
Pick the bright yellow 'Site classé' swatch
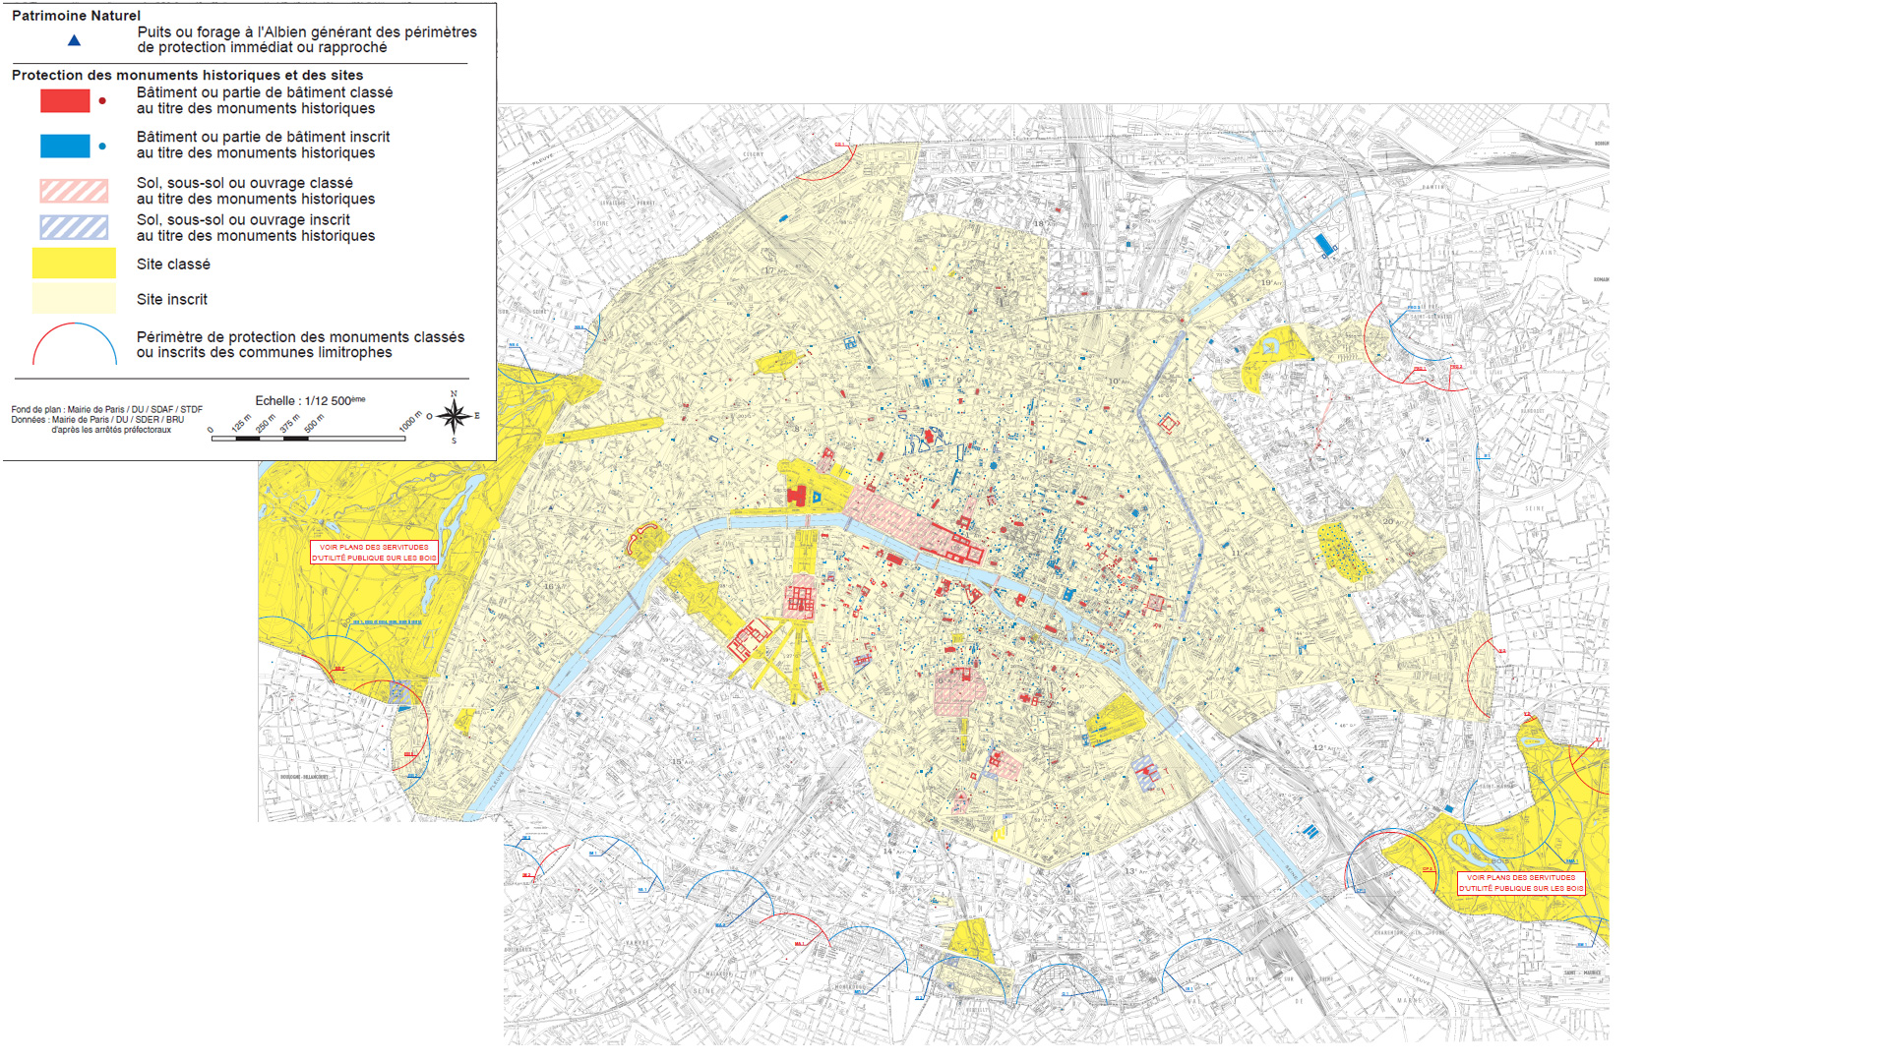pos(74,264)
